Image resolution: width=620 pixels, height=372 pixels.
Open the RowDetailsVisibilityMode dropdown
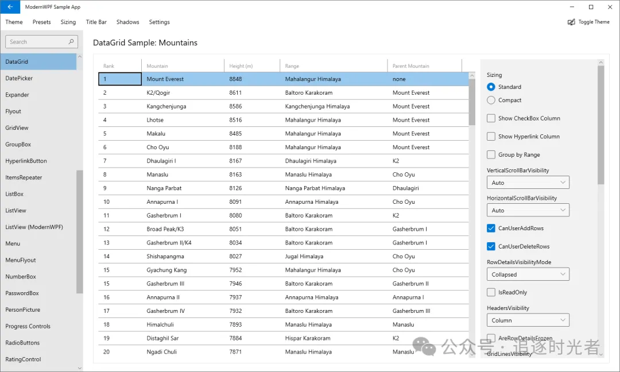(x=528, y=274)
